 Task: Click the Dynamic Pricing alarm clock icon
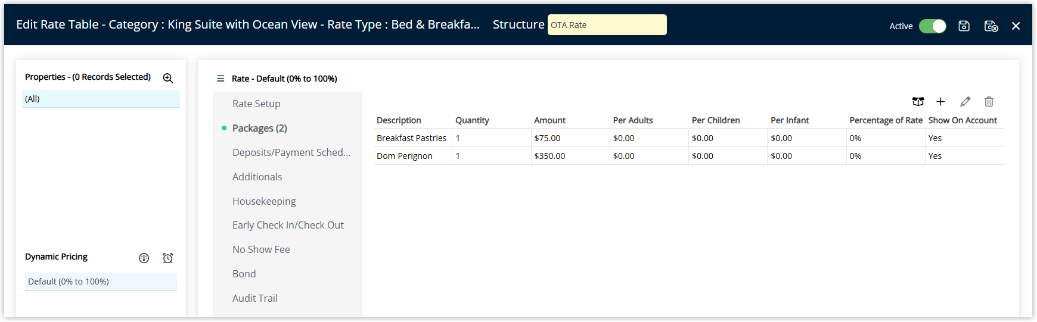pos(168,258)
